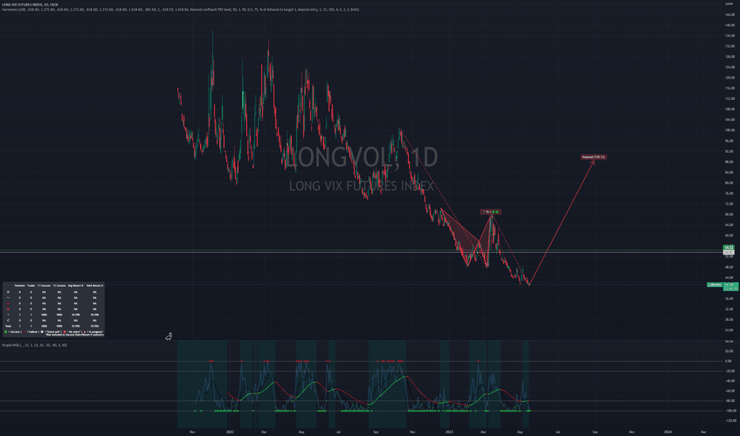Screen dimensions: 740x436
Task: Select the completed harmonic pattern label above the March peak
Action: click(x=491, y=212)
